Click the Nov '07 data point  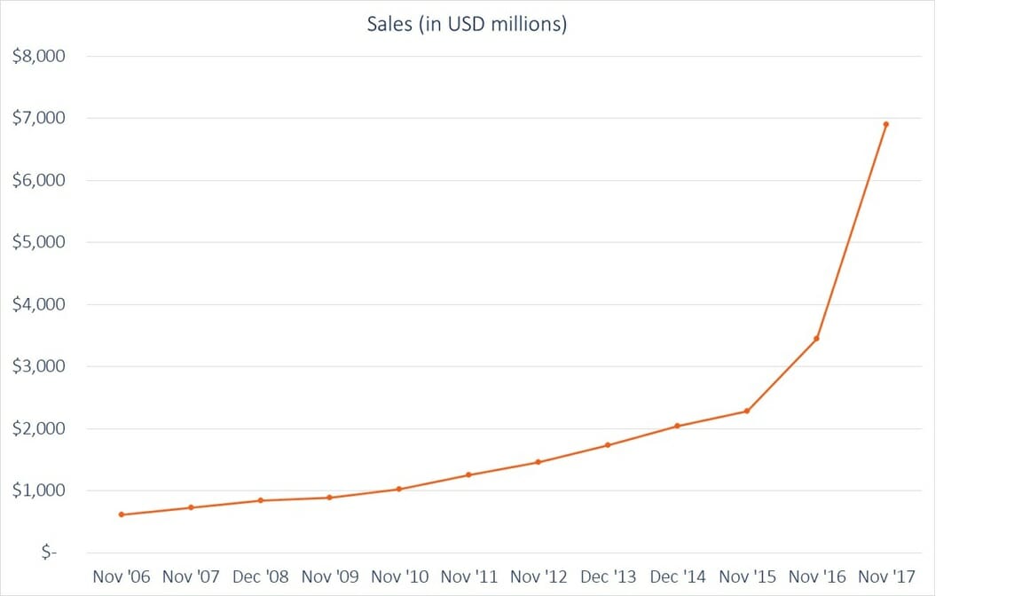[191, 506]
